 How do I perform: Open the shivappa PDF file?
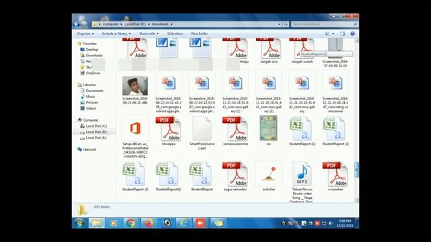[x=168, y=131]
